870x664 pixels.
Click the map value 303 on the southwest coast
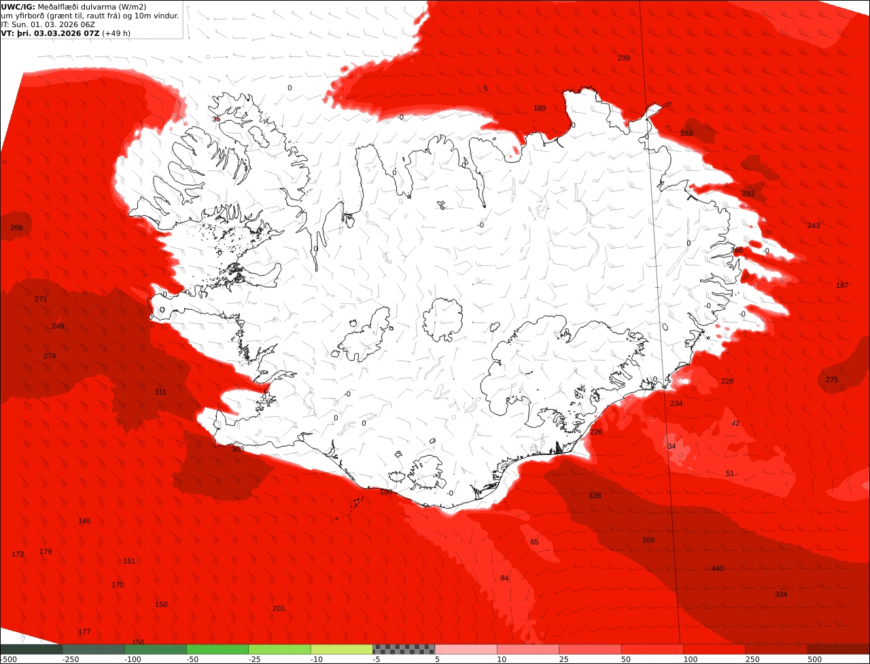tap(237, 449)
